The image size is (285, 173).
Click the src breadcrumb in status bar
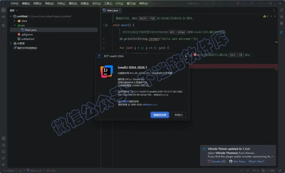pyautogui.click(x=20, y=171)
